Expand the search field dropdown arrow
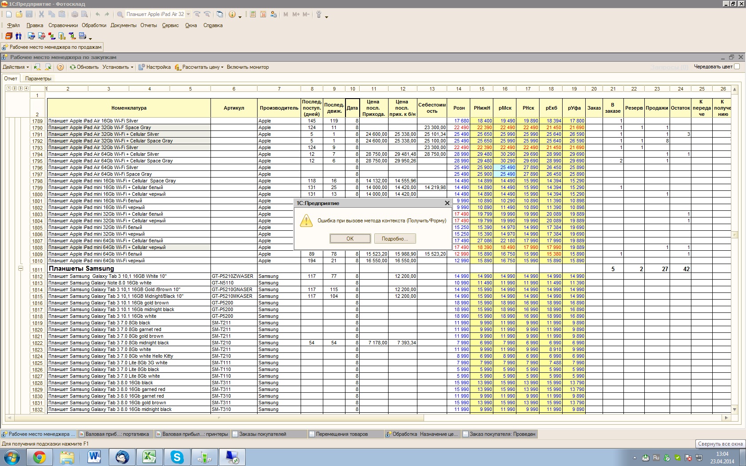Viewport: 746px width, 466px height. click(188, 14)
